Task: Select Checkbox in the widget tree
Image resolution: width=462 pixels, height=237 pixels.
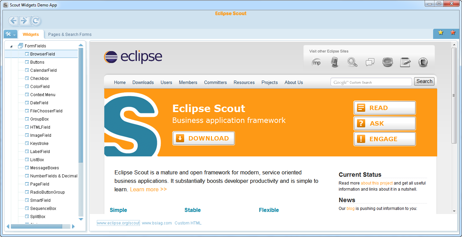Action: [x=39, y=78]
